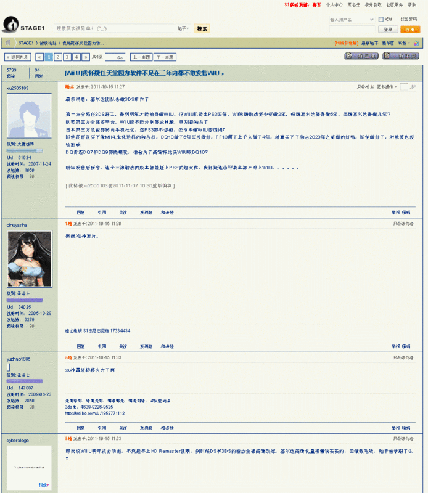Click username xu2505103
The image size is (428, 493).
click(18, 88)
